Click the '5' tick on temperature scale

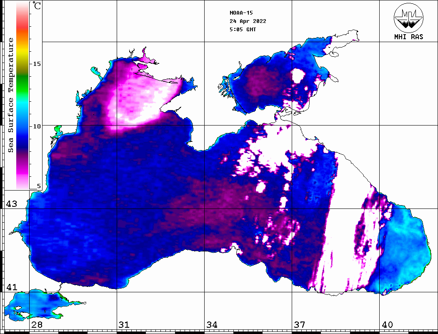[x=39, y=186]
